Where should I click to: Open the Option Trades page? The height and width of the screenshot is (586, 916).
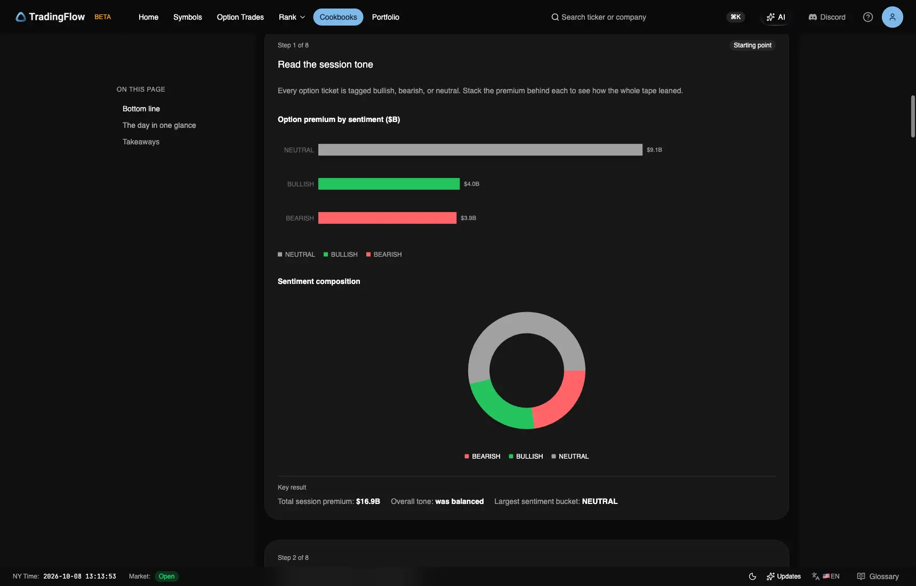point(240,17)
